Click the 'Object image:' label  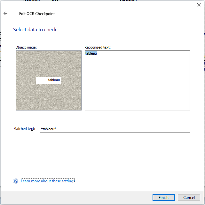tap(26, 47)
